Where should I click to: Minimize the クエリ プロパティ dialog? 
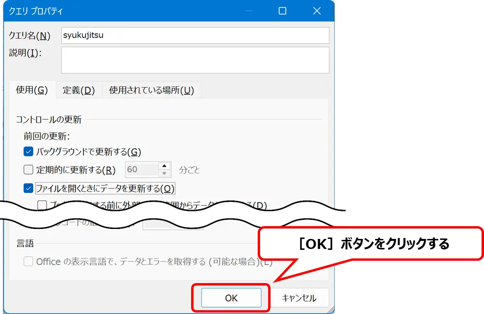coord(249,11)
